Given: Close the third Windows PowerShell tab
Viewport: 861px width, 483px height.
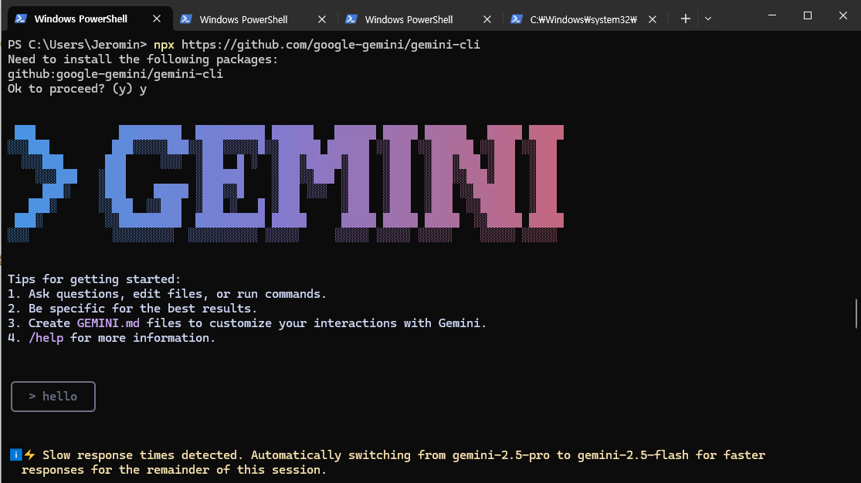Looking at the screenshot, I should click(x=487, y=19).
